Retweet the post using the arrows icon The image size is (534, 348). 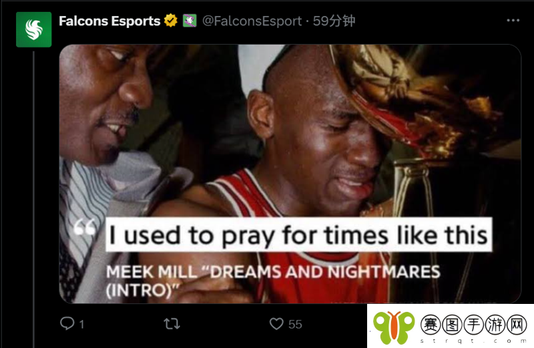pos(172,324)
